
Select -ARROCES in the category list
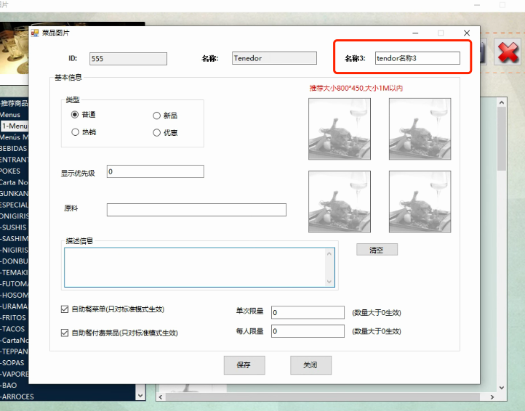pyautogui.click(x=17, y=396)
